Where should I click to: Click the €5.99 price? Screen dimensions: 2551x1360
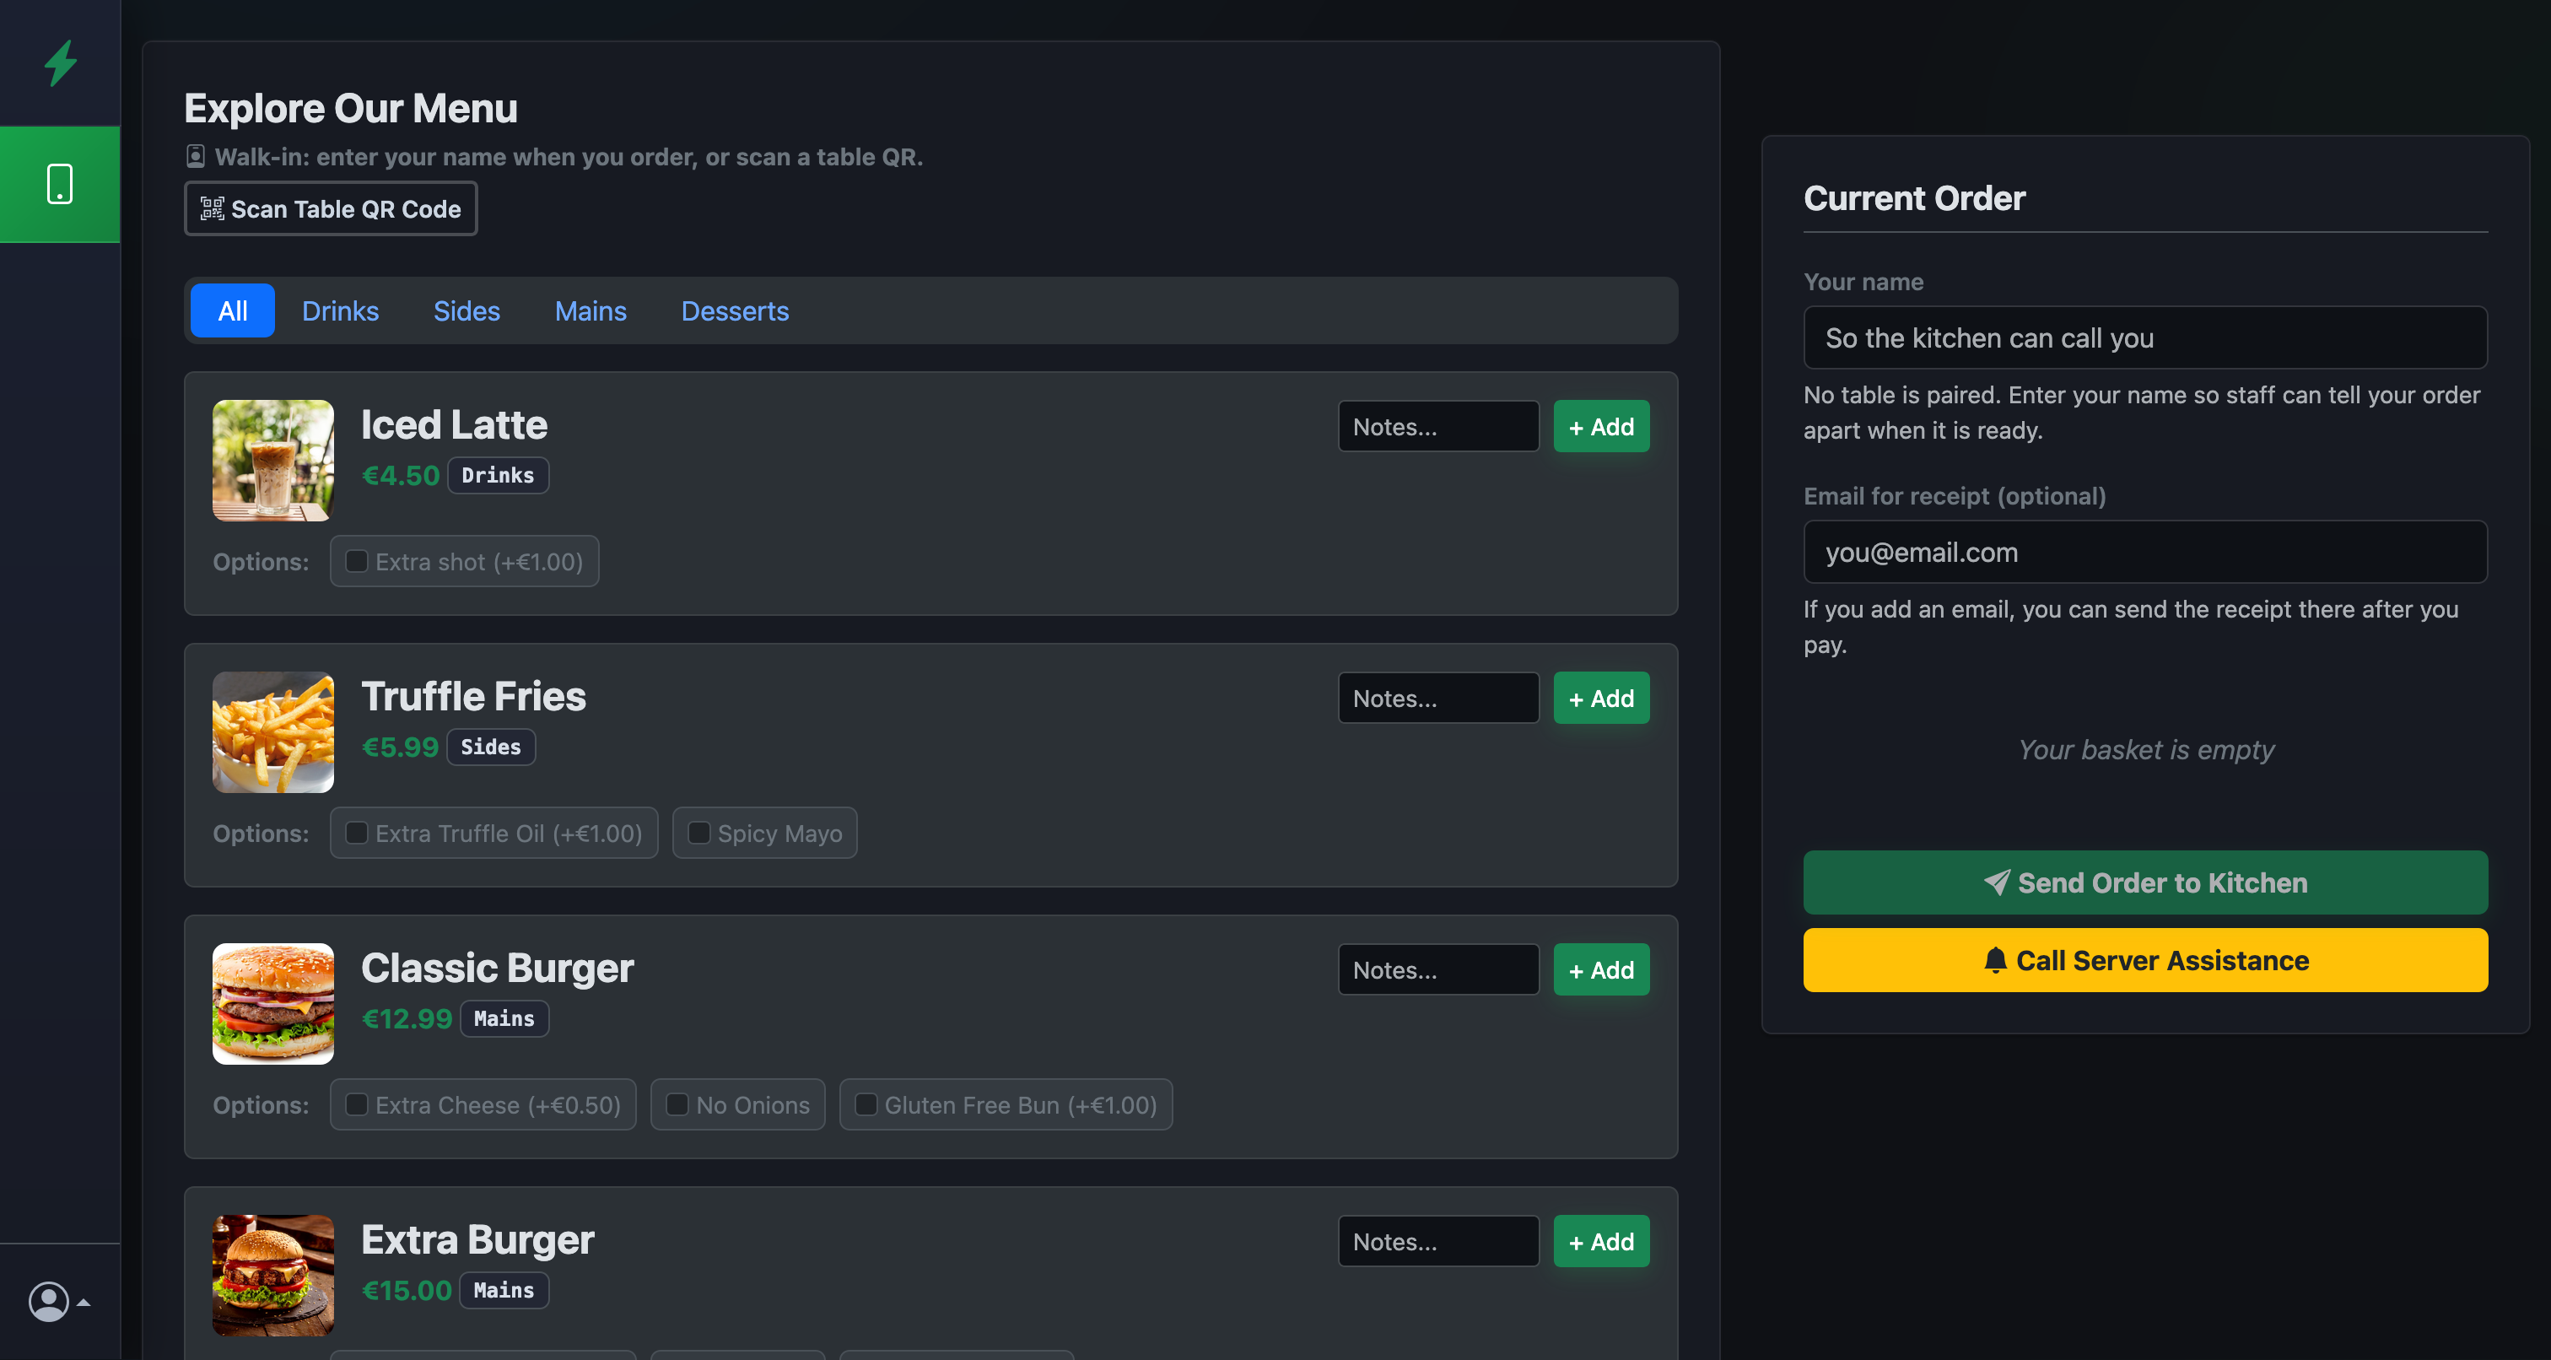point(400,747)
